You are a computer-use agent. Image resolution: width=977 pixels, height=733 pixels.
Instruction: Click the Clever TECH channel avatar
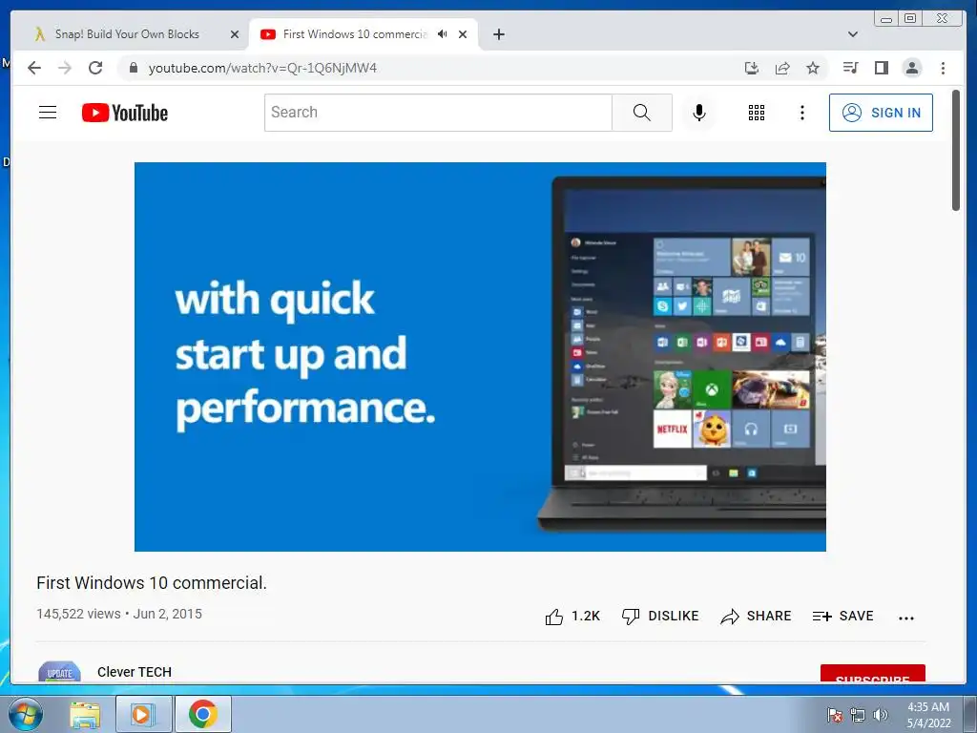pos(60,672)
